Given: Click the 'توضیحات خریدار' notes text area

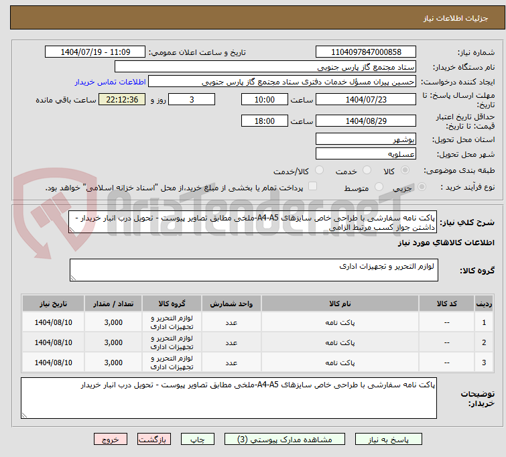Looking at the screenshot, I should click(229, 398).
